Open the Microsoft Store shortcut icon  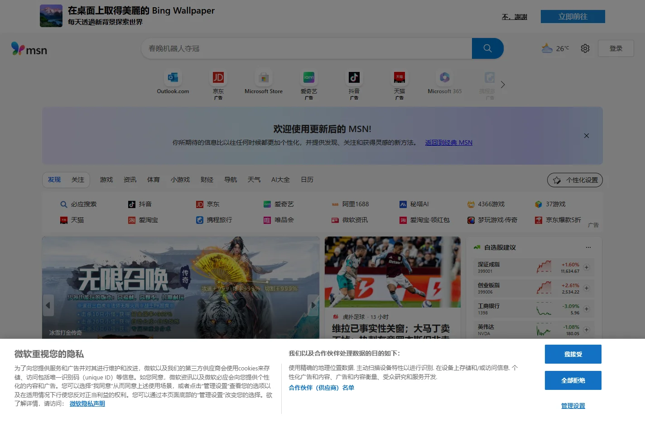[264, 77]
